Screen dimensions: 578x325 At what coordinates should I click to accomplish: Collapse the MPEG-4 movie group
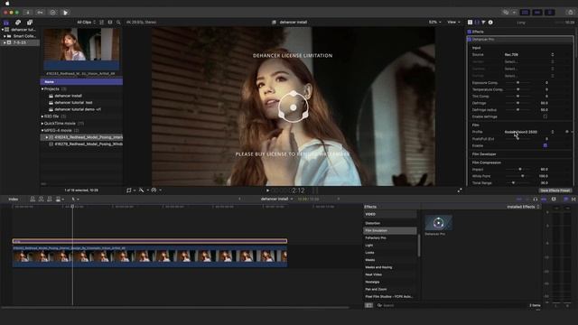click(42, 130)
